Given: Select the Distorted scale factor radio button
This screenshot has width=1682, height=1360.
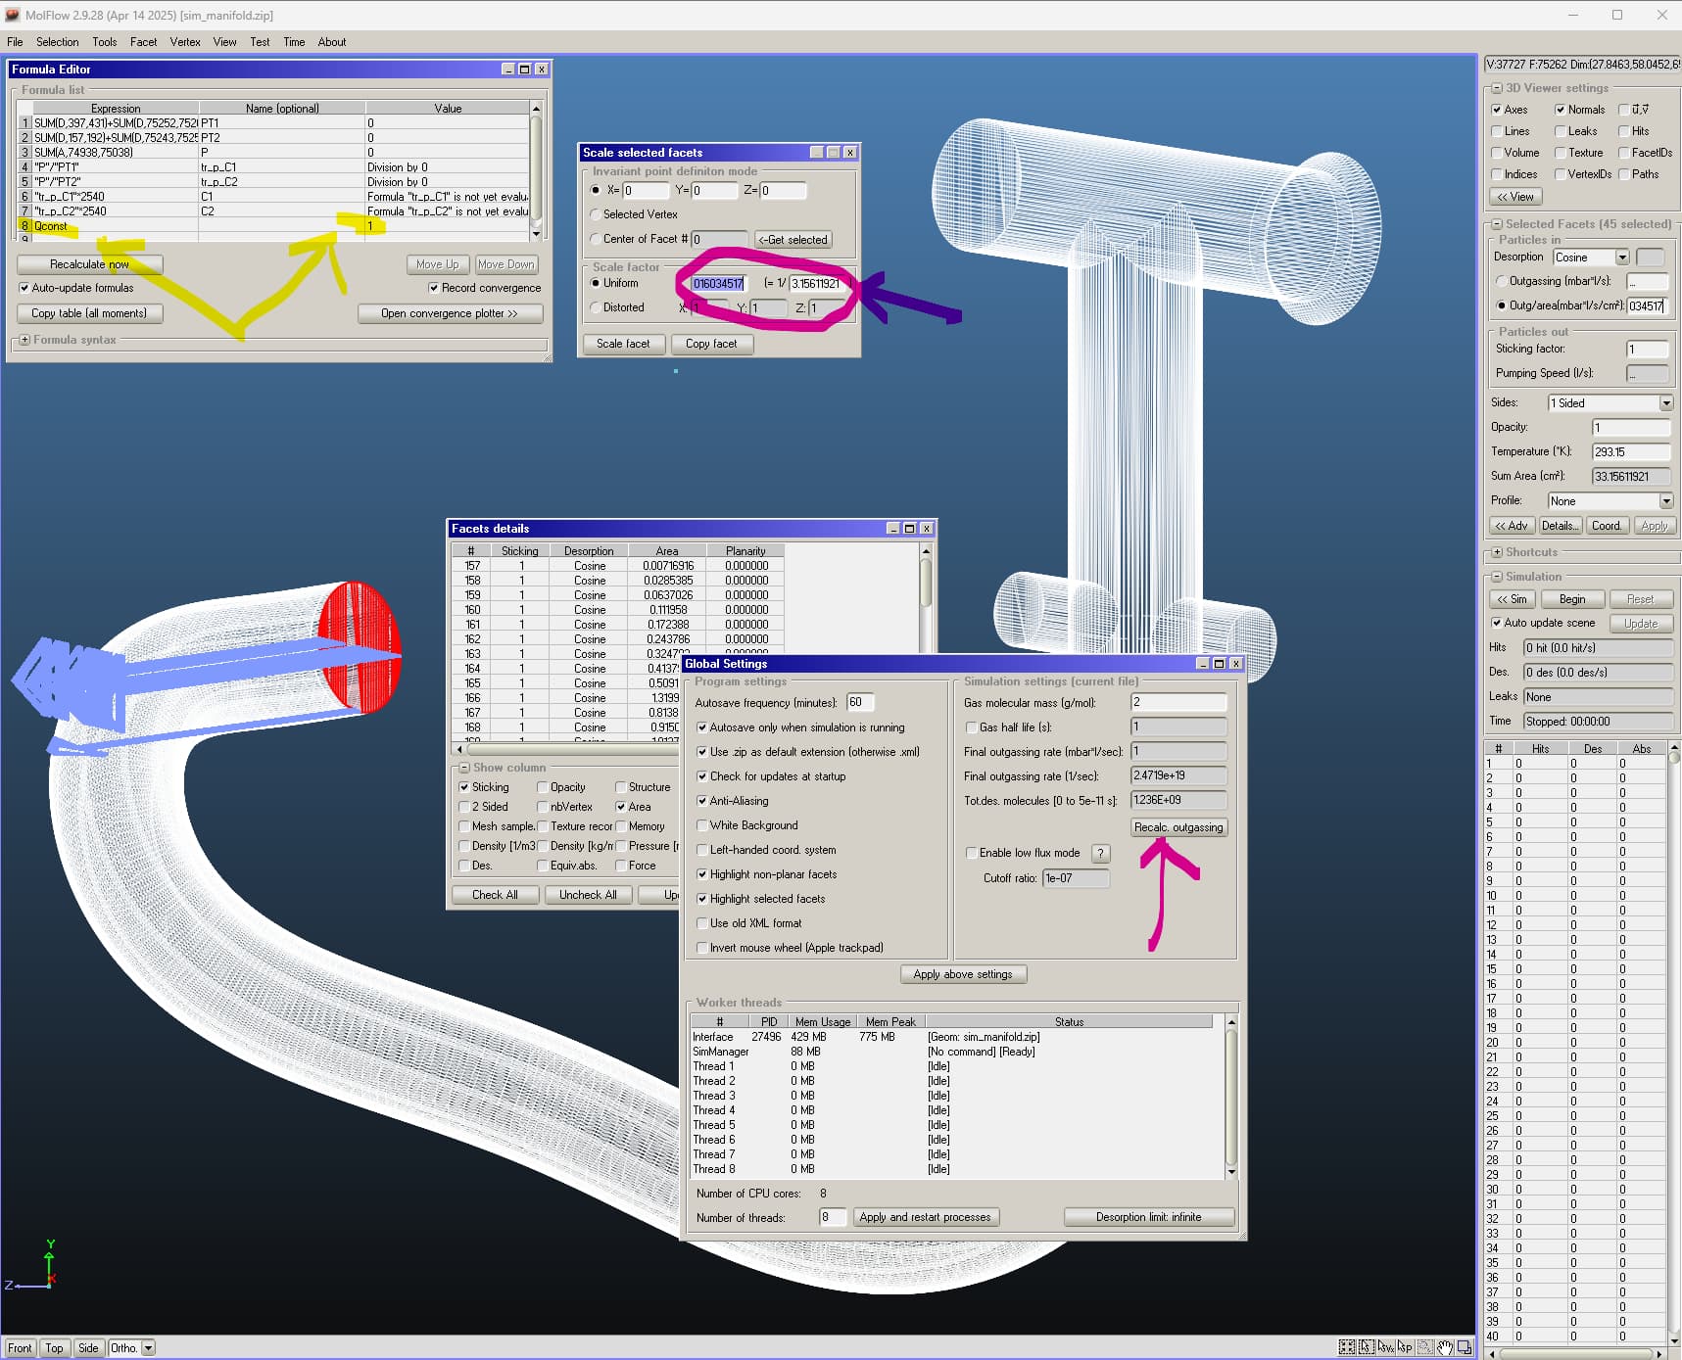Looking at the screenshot, I should pos(595,307).
